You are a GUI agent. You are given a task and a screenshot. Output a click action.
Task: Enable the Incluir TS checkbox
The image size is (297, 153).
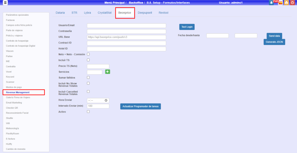pyautogui.click(x=88, y=60)
